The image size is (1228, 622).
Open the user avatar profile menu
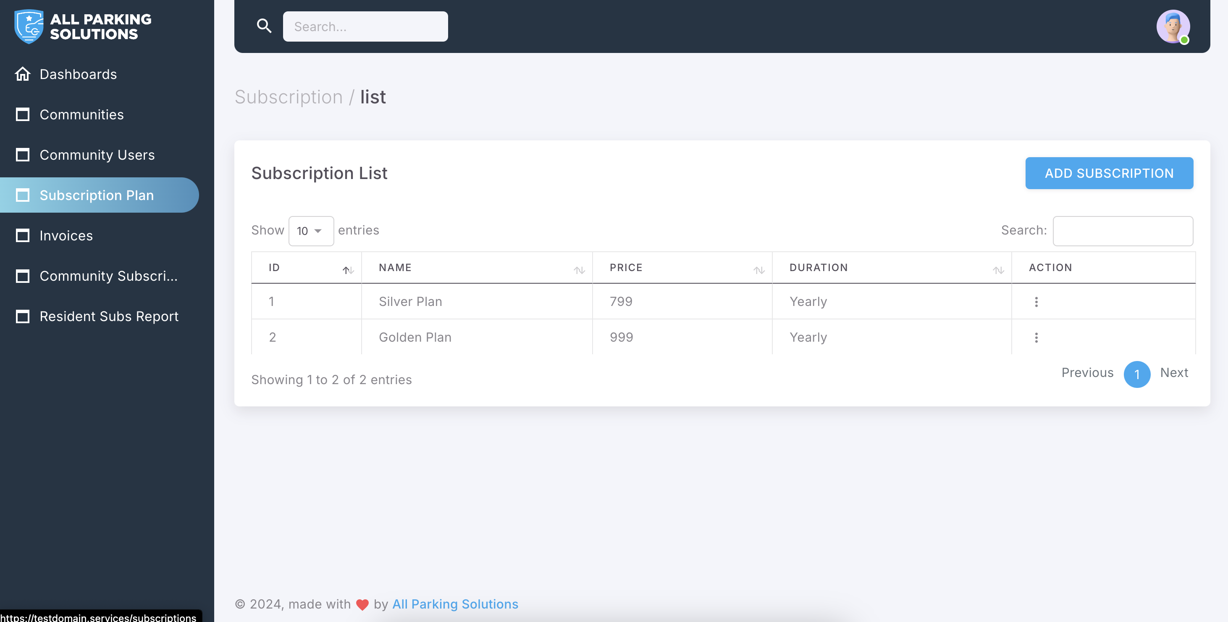[1172, 26]
